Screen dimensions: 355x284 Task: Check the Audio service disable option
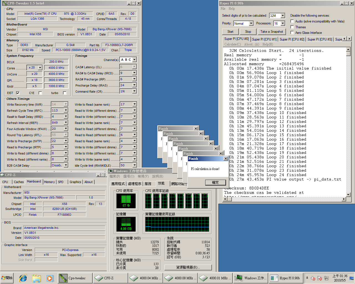(292, 21)
